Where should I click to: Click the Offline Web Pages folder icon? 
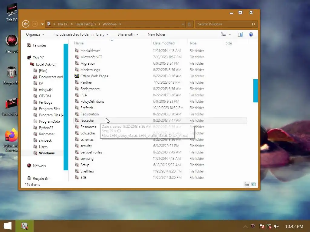pos(77,76)
